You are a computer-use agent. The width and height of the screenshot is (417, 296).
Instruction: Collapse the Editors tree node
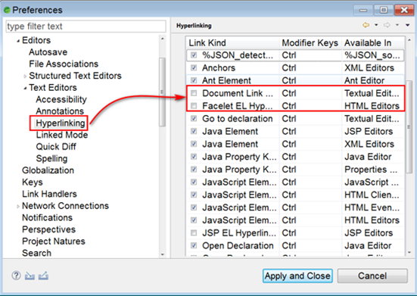(18, 41)
